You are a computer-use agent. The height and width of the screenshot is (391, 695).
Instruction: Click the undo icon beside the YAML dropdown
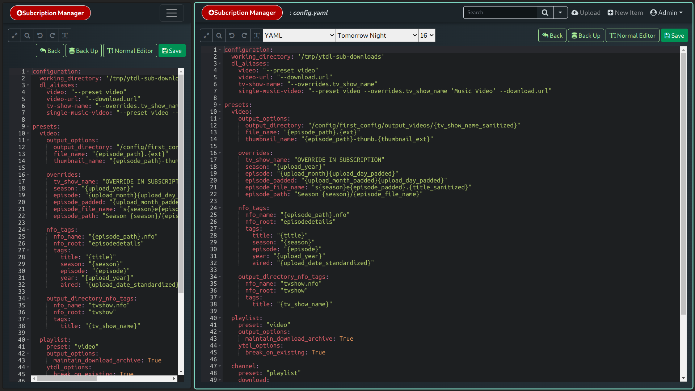coord(232,35)
